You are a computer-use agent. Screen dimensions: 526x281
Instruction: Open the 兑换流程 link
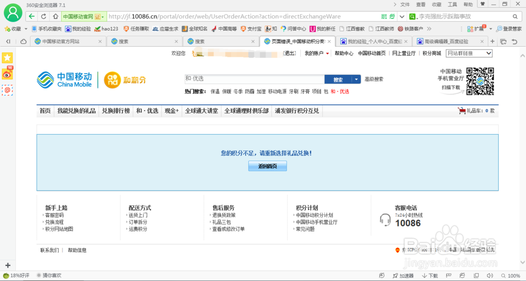point(54,222)
